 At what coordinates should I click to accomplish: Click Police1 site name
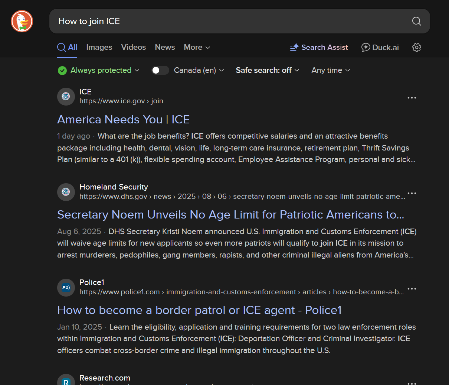pos(92,282)
